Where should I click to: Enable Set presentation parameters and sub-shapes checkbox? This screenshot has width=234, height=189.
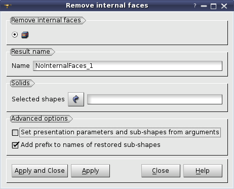[x=15, y=133]
